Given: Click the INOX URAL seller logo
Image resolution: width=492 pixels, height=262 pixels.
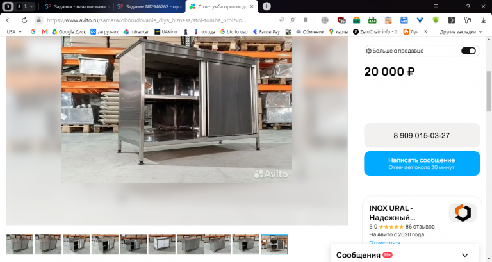Looking at the screenshot, I should (463, 213).
